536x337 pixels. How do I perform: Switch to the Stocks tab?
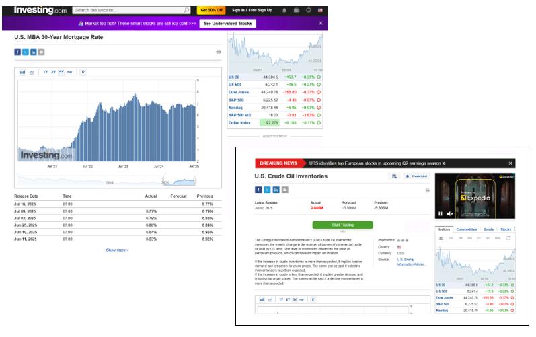click(x=506, y=229)
